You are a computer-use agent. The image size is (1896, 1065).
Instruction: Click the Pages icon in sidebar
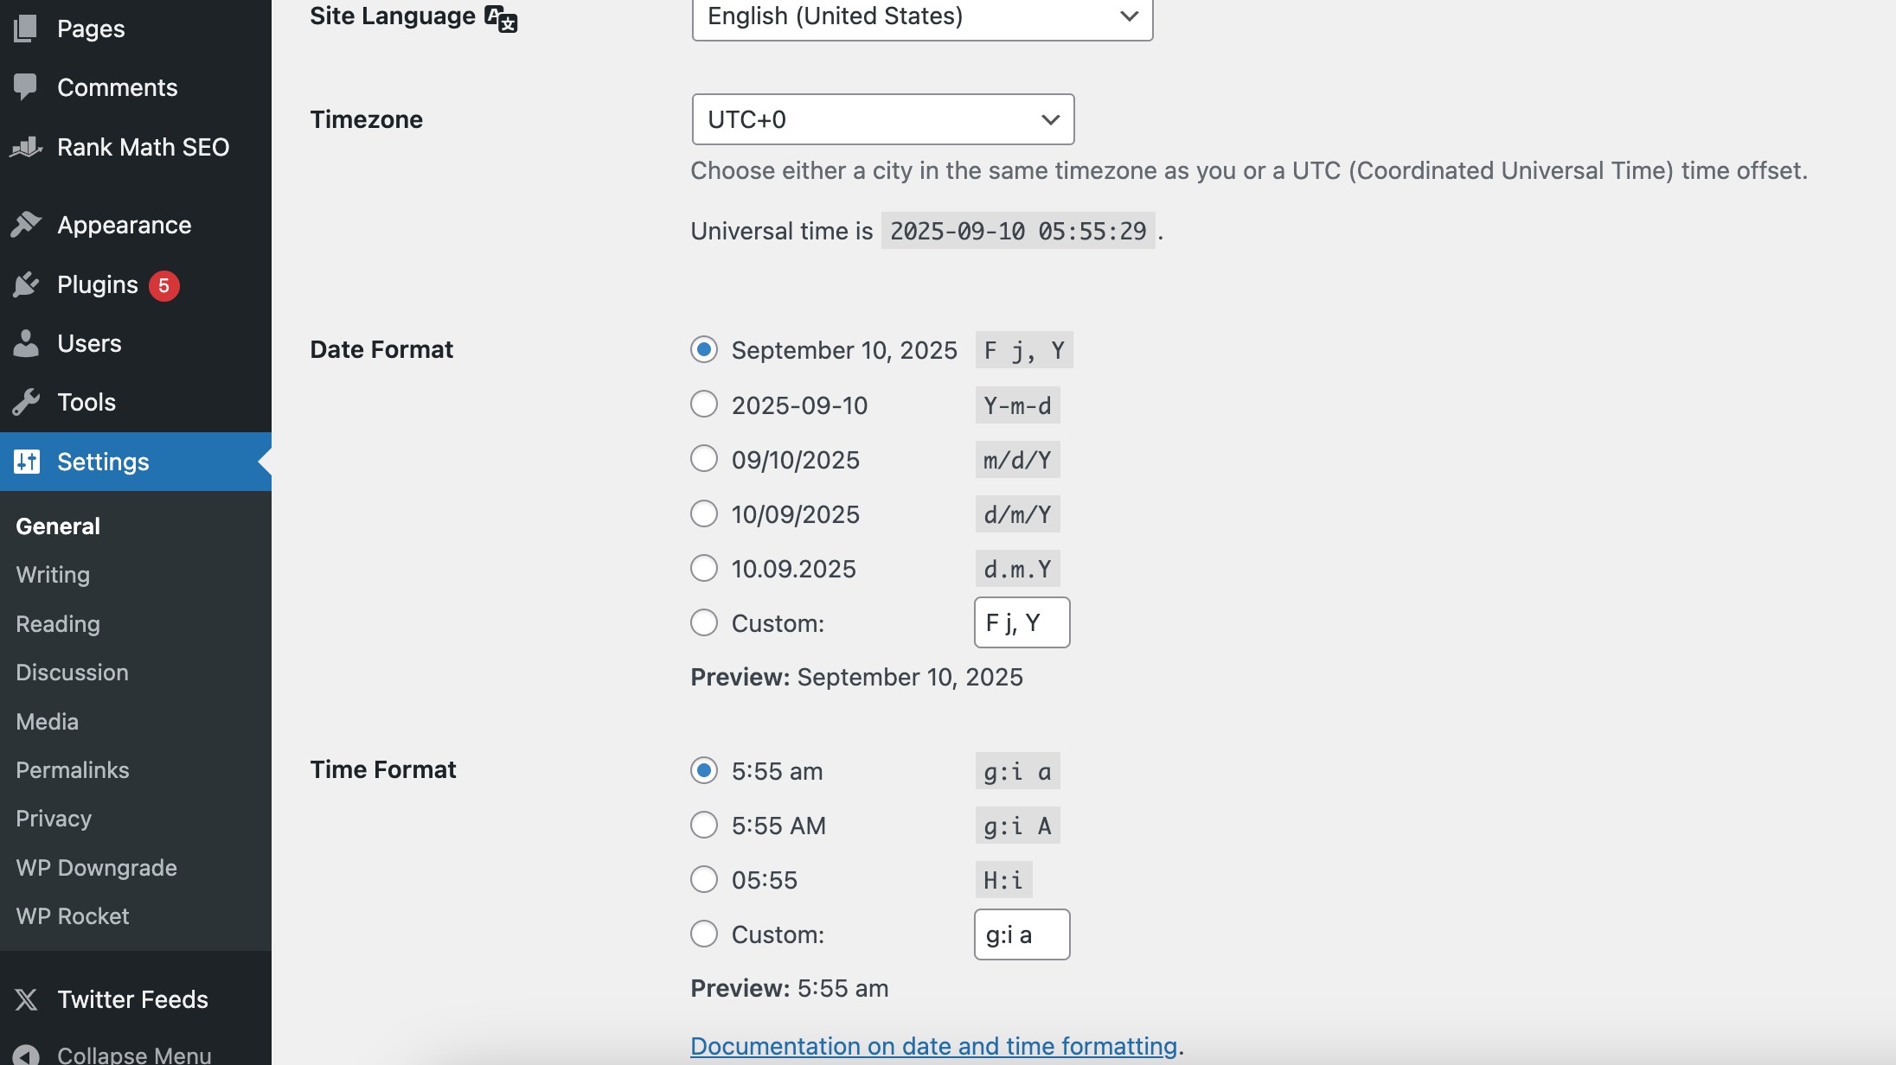(x=26, y=29)
